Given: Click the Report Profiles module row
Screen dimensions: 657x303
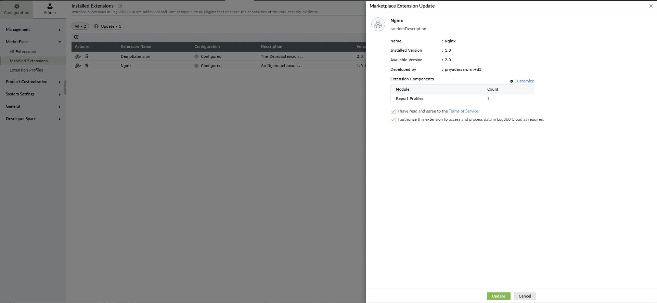Looking at the screenshot, I should pyautogui.click(x=462, y=98).
